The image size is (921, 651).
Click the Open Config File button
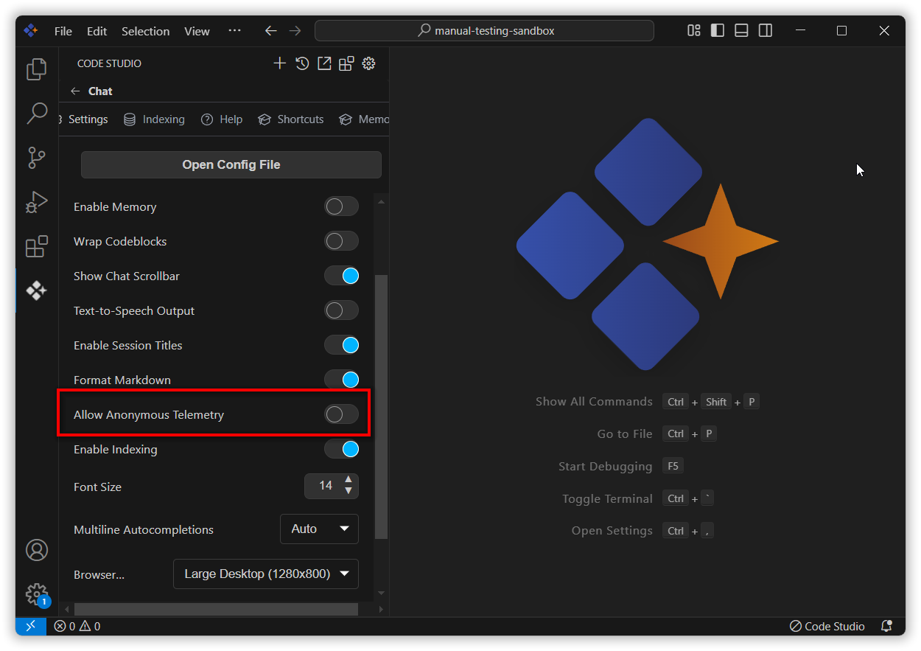click(231, 165)
